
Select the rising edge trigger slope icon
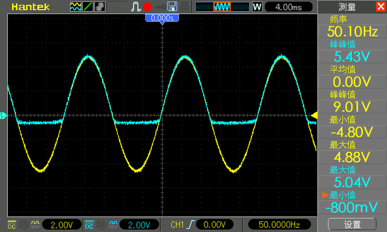point(190,224)
